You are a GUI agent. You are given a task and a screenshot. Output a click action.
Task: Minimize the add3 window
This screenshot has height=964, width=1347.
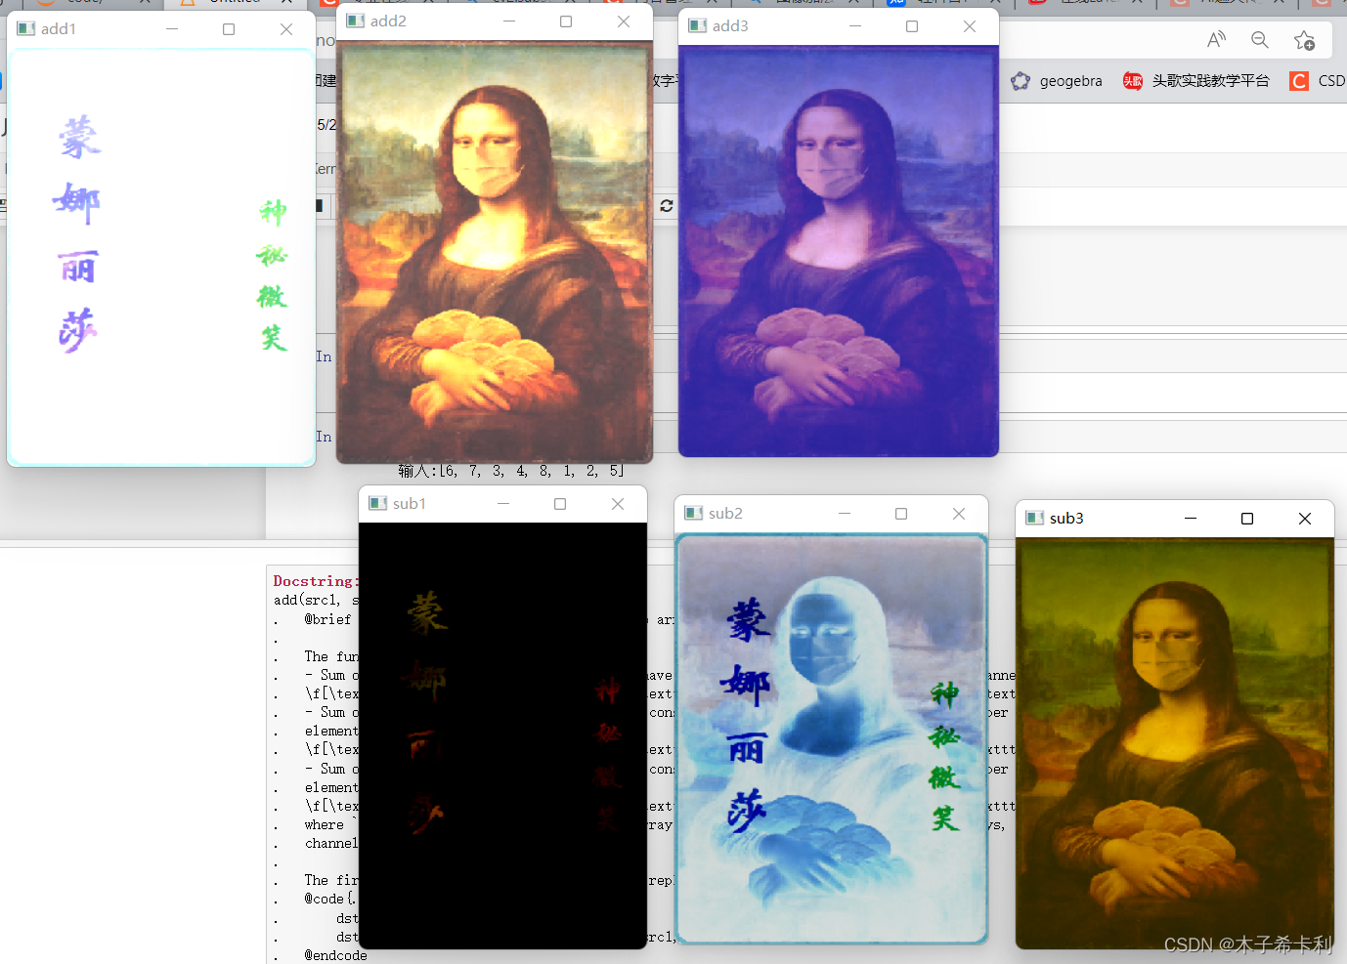[x=855, y=26]
